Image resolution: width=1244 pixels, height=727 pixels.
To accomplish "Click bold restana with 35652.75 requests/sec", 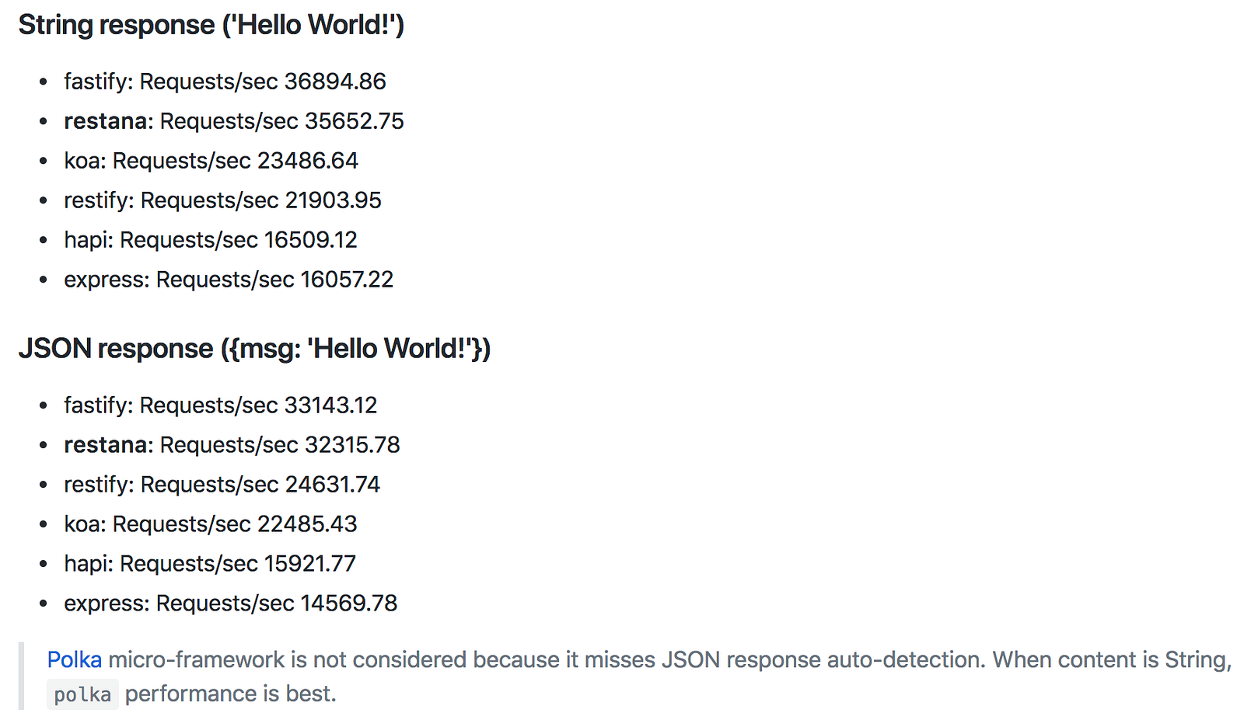I will [x=106, y=121].
